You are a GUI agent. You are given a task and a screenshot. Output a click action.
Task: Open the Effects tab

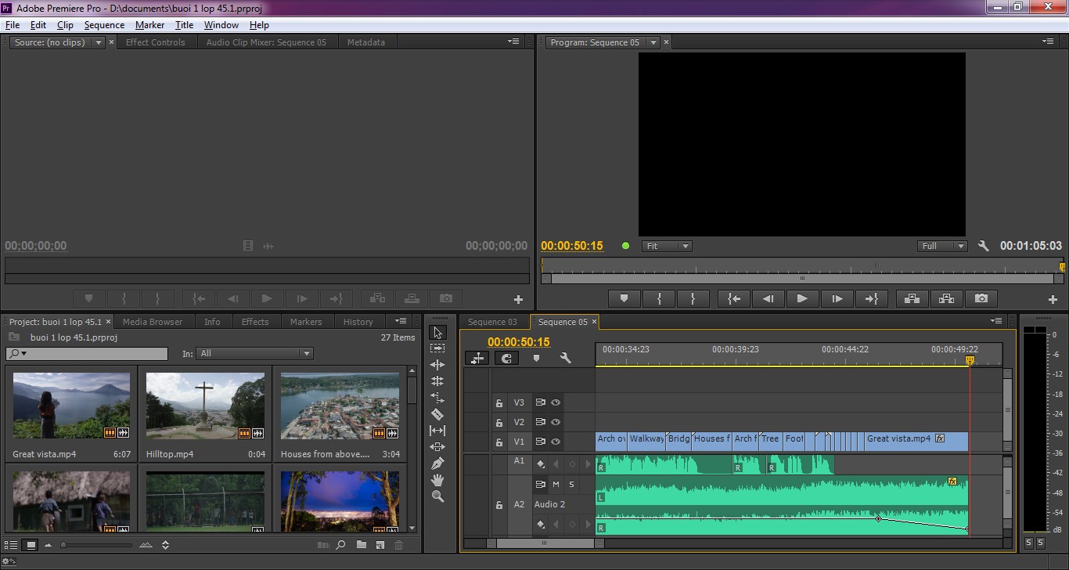[255, 322]
